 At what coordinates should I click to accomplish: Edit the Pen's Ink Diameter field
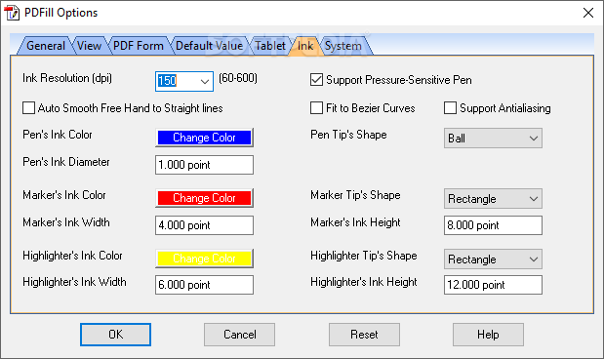[x=204, y=165]
